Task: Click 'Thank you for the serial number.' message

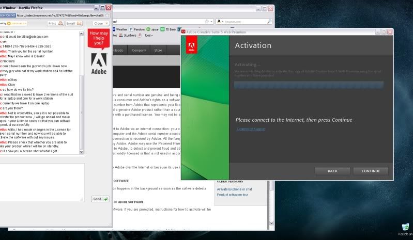Action: point(30,51)
